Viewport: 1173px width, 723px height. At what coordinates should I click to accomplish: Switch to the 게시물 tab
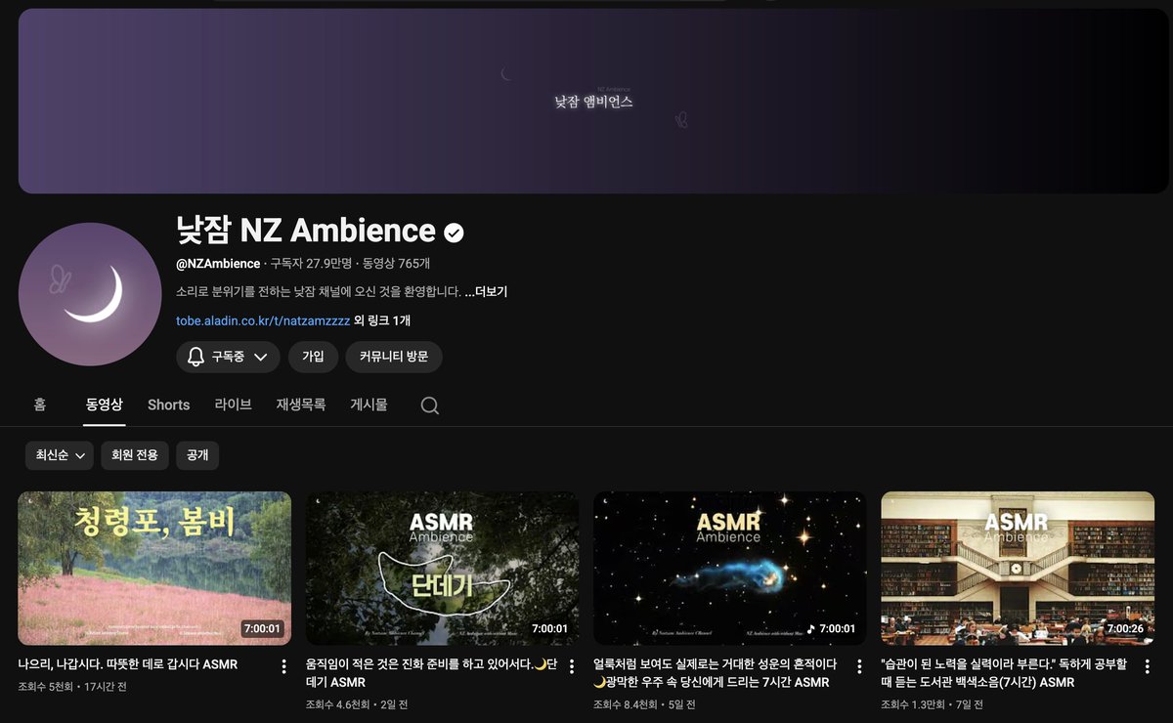pyautogui.click(x=369, y=404)
